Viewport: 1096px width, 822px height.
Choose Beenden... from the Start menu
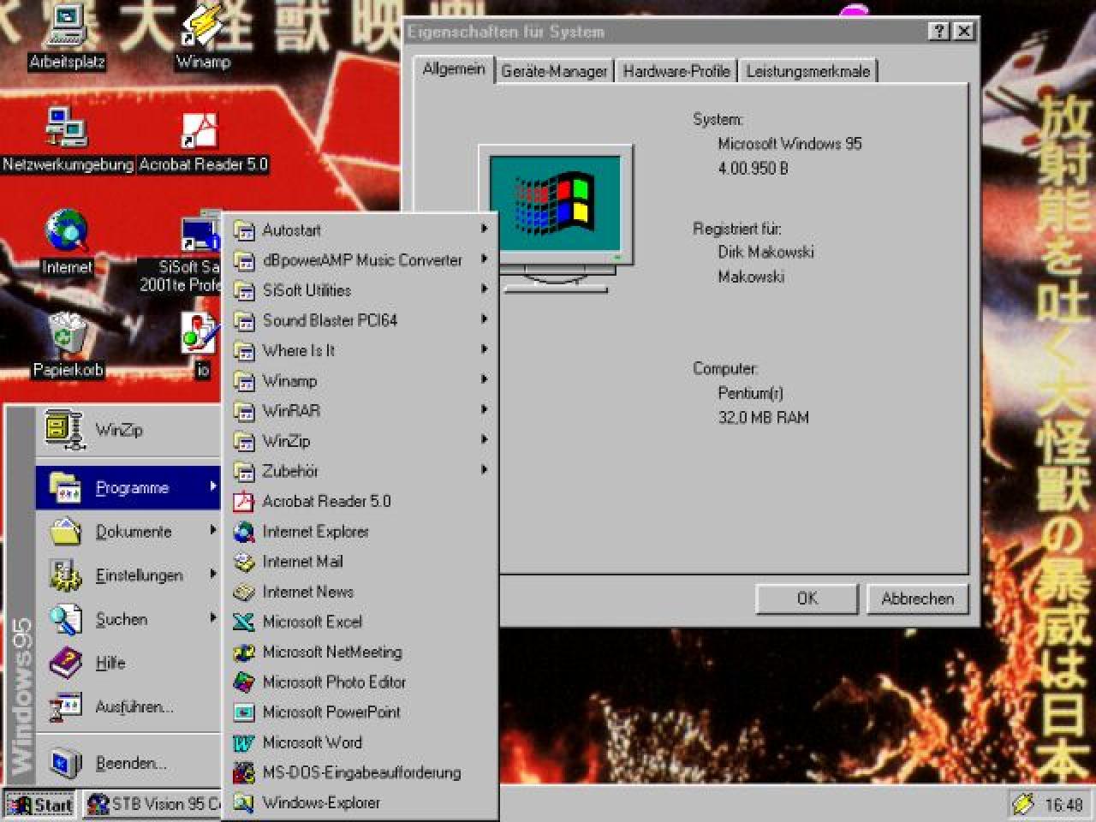128,763
